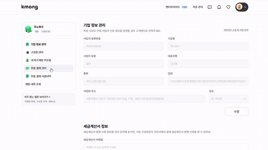Click the 법인 tag

(x=37, y=31)
